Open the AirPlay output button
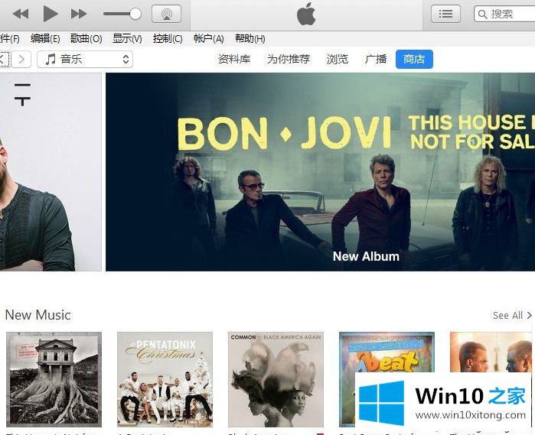This screenshot has width=535, height=435. click(166, 14)
